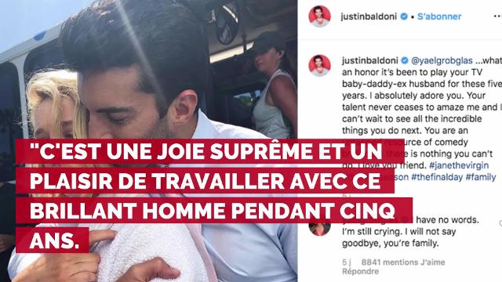Reply to the comment via Répondre
This screenshot has height=282, width=502.
[360, 272]
